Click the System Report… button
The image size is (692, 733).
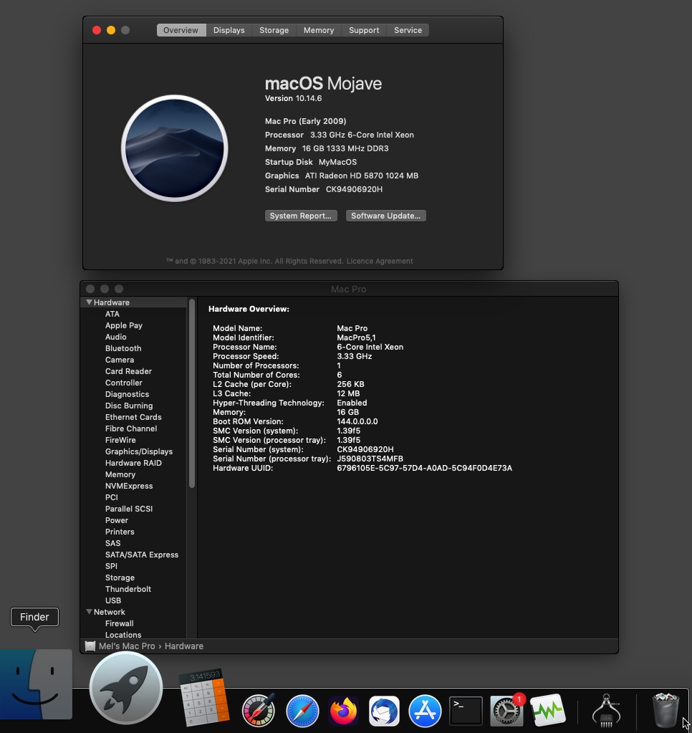tap(301, 216)
